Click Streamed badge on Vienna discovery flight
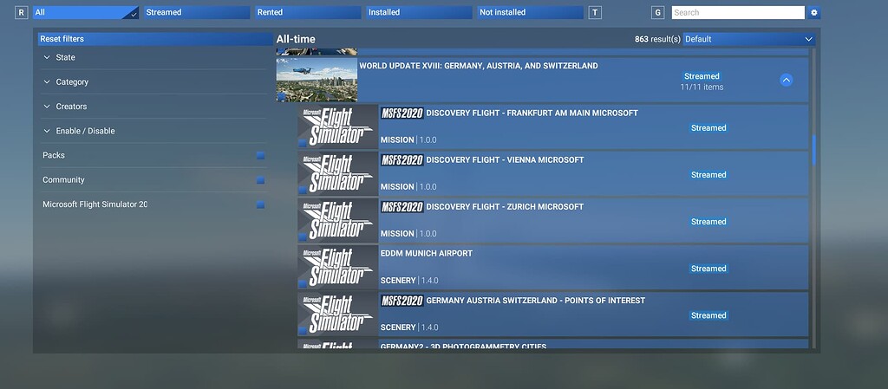This screenshot has width=888, height=389. 708,175
